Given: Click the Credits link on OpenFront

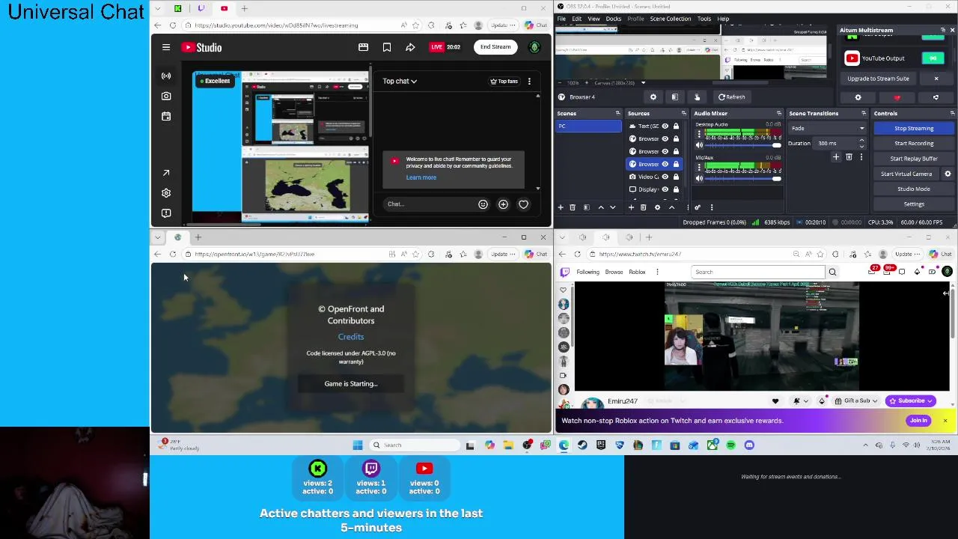Looking at the screenshot, I should pyautogui.click(x=351, y=337).
